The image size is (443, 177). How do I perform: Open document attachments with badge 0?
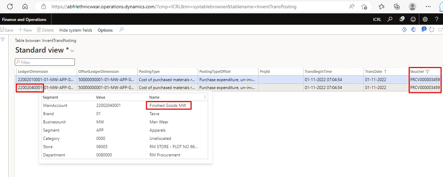coord(424,30)
